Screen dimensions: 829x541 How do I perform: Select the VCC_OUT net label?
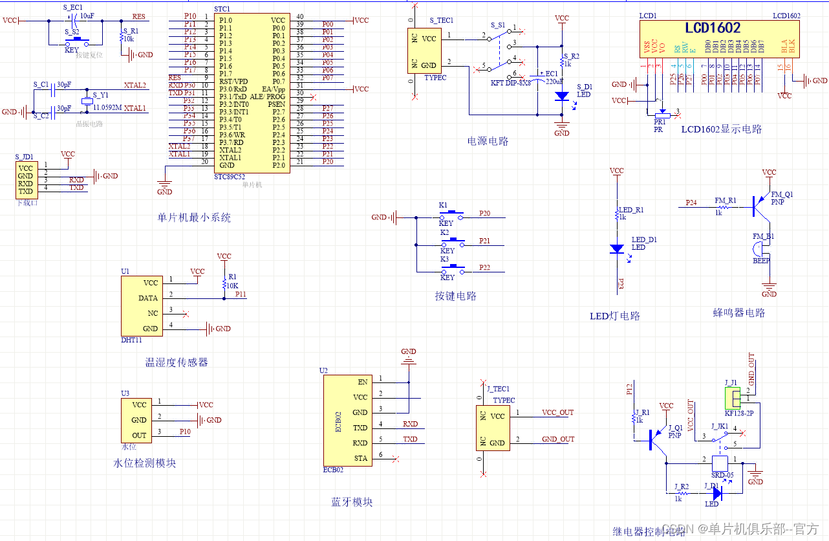[x=557, y=412]
